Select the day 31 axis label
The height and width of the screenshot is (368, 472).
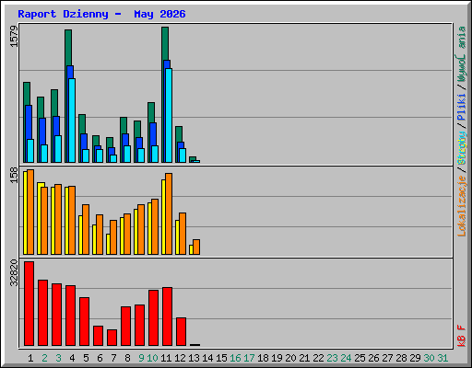pyautogui.click(x=442, y=358)
